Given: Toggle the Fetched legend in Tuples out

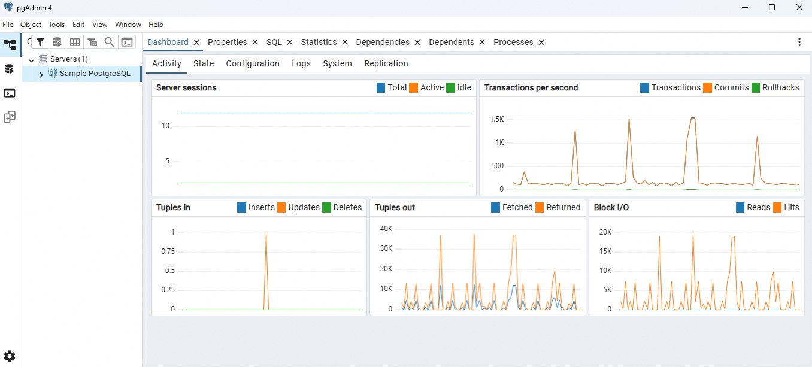Looking at the screenshot, I should [511, 207].
